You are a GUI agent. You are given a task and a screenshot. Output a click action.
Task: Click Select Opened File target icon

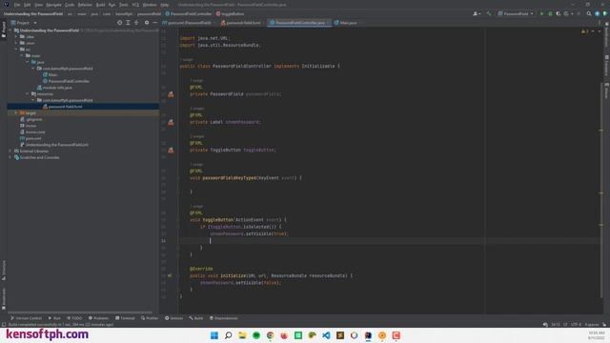click(x=119, y=23)
